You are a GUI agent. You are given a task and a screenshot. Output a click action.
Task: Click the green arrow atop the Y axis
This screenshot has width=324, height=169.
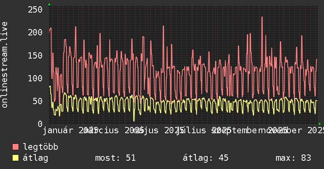tap(49, 4)
